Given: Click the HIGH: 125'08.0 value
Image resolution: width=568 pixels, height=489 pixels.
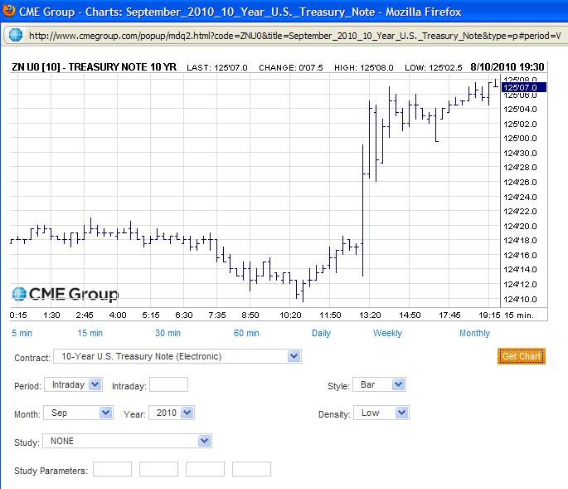Looking at the screenshot, I should point(364,68).
